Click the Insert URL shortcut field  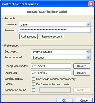[51, 73]
